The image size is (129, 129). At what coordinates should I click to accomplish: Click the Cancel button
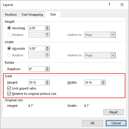[116, 123]
